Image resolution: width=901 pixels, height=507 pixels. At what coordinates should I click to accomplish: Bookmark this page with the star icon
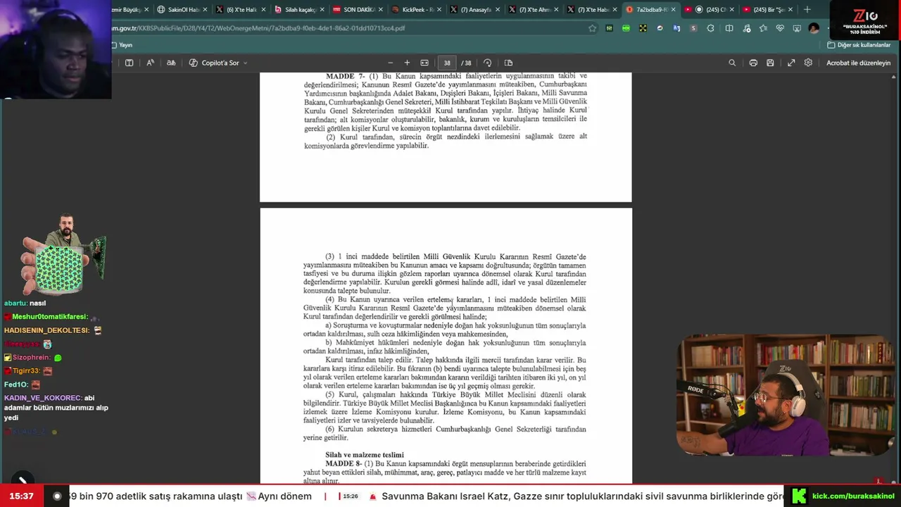pyautogui.click(x=592, y=28)
